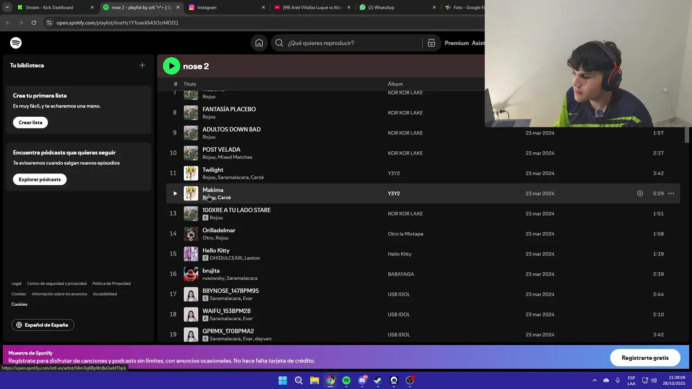Close the nose 2 Spotify tab
The image size is (692, 389).
point(178,8)
